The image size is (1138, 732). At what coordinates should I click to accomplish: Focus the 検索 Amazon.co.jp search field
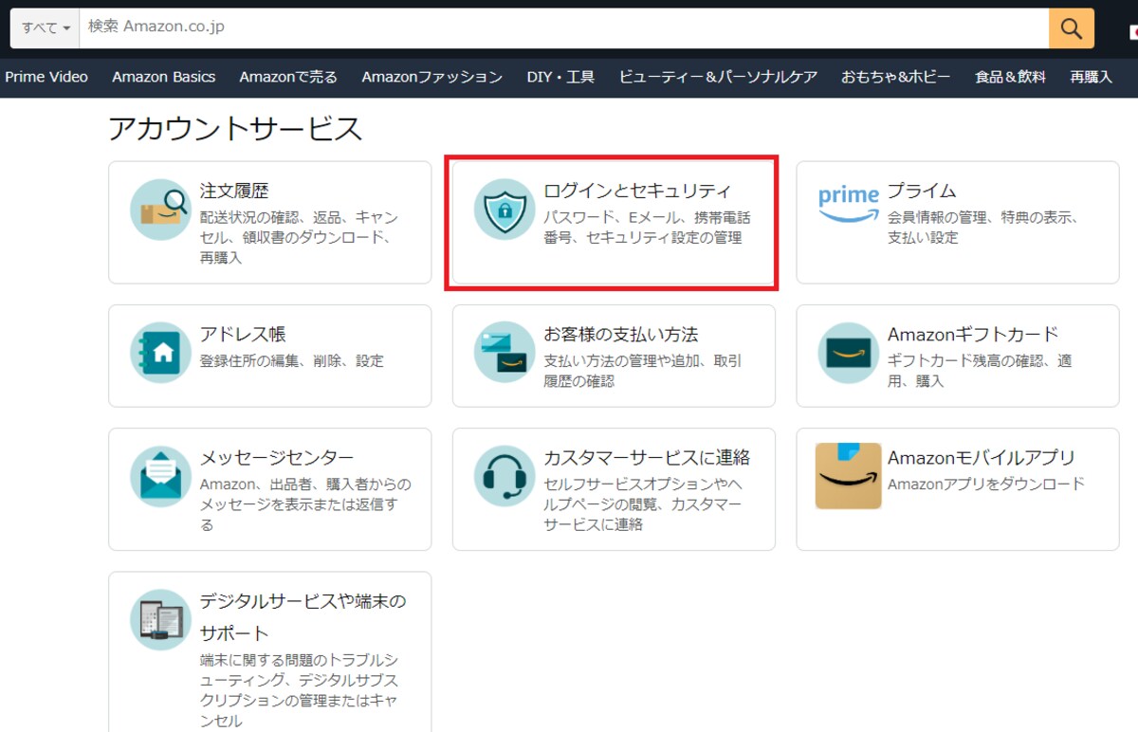564,28
